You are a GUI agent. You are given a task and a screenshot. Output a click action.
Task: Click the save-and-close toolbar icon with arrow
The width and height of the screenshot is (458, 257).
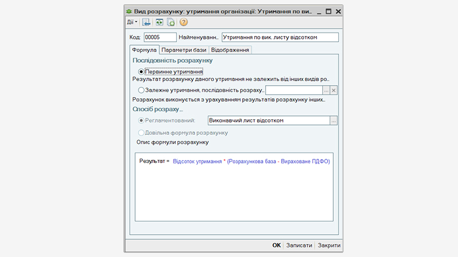point(147,22)
